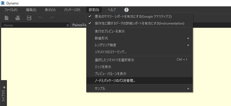Toggle エッジを表示 option

[x=139, y=67]
